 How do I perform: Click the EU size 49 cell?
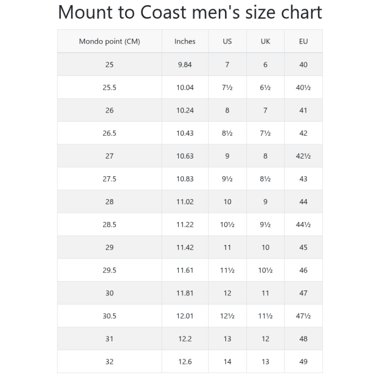tap(303, 362)
